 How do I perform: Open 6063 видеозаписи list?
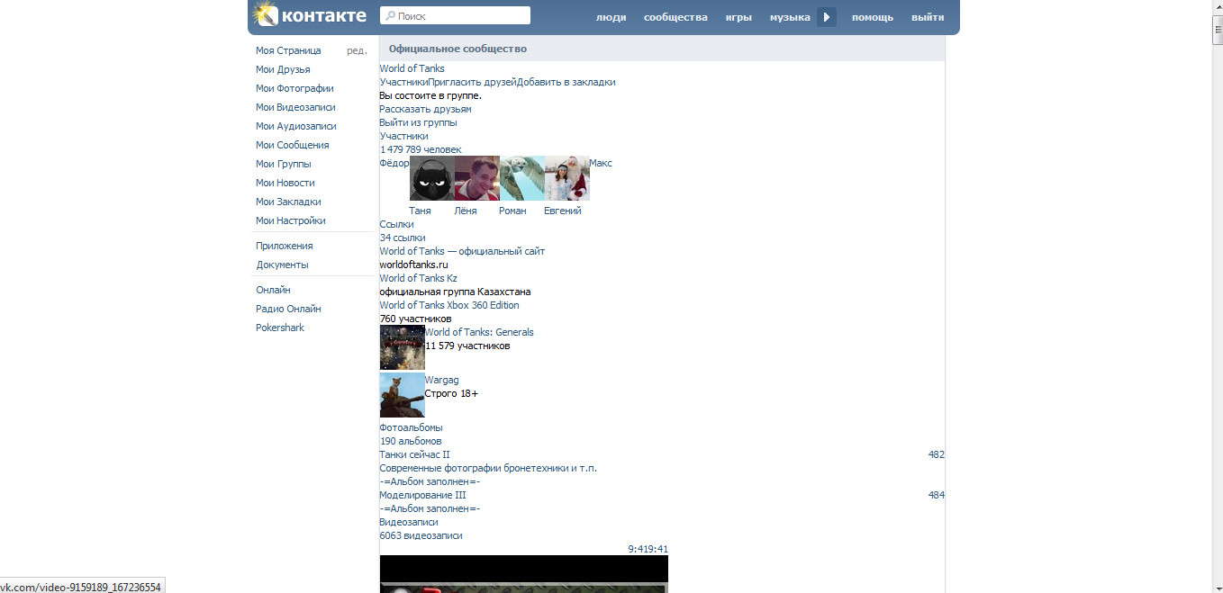pos(421,535)
